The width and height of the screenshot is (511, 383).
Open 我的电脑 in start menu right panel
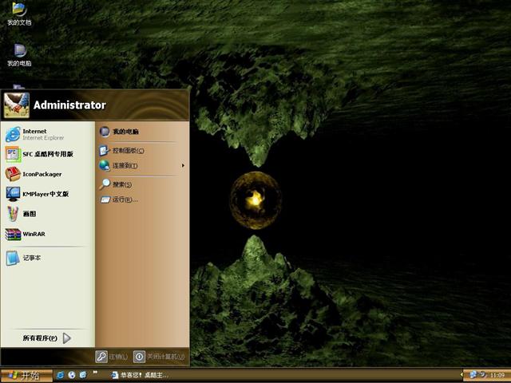pyautogui.click(x=125, y=132)
